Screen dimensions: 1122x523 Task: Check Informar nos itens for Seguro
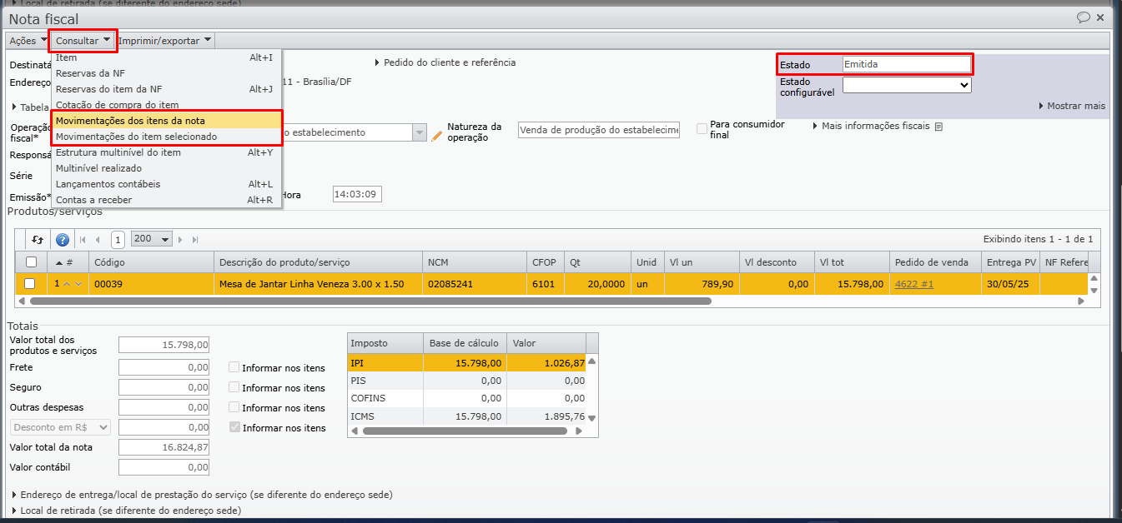click(234, 387)
